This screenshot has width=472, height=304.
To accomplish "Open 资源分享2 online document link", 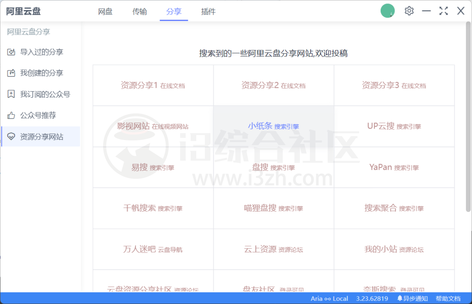I will (273, 85).
